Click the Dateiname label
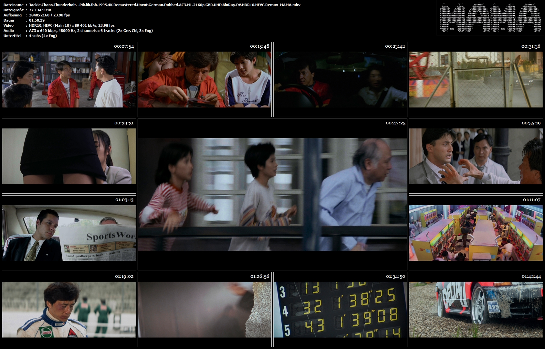545x349 pixels. tap(14, 5)
